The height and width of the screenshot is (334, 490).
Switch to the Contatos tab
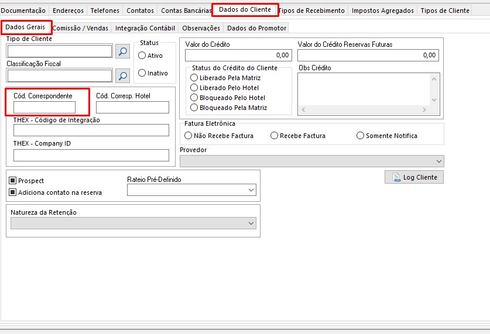tap(141, 11)
